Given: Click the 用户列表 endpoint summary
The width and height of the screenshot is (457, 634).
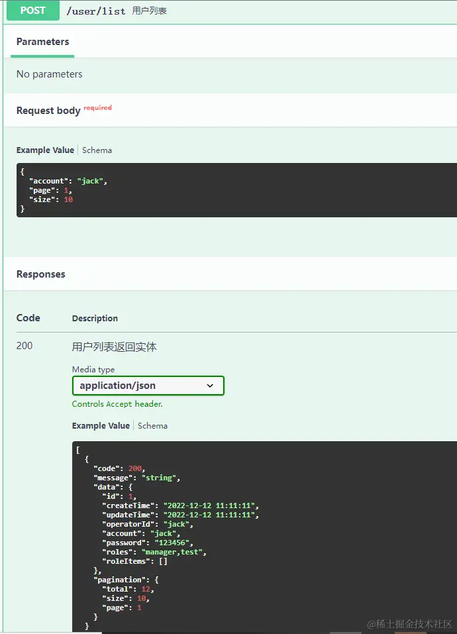Looking at the screenshot, I should tap(150, 11).
